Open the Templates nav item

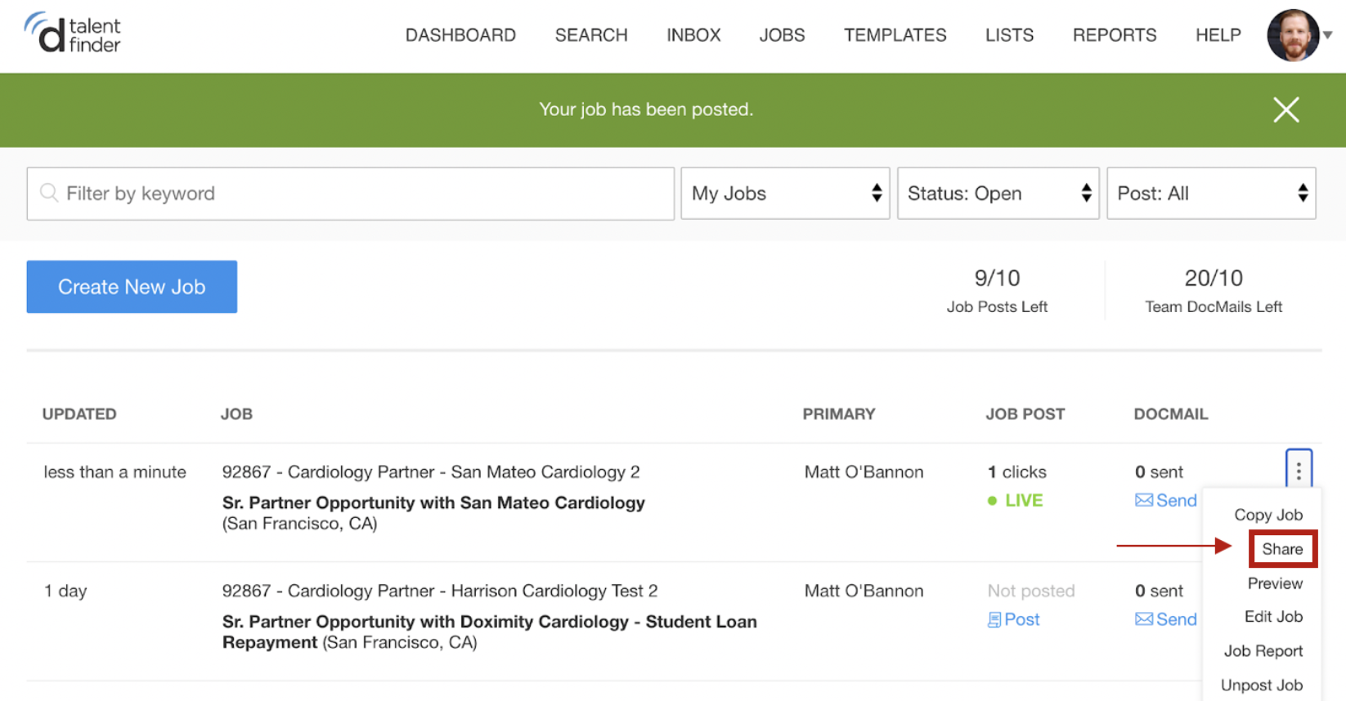tap(895, 35)
